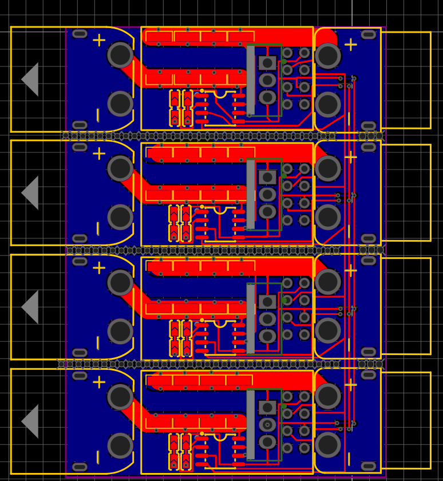Click the gray vertical bar on the third board

click(x=251, y=318)
